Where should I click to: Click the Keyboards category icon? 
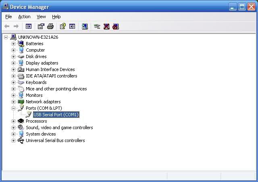click(x=21, y=82)
